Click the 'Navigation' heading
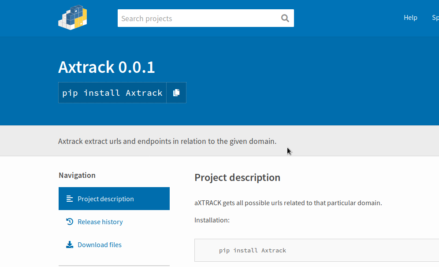This screenshot has height=267, width=439. pyautogui.click(x=77, y=175)
